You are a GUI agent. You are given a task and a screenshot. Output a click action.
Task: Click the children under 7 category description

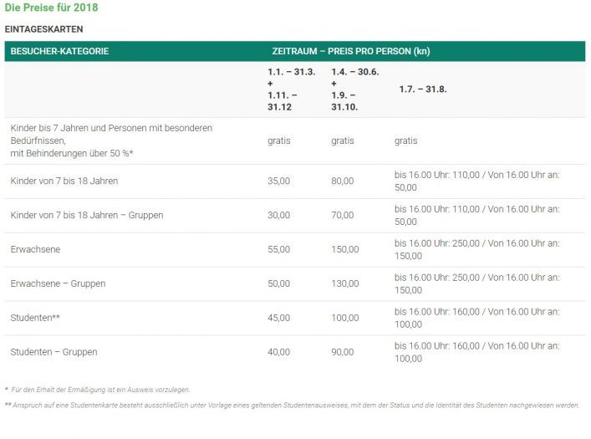click(111, 140)
